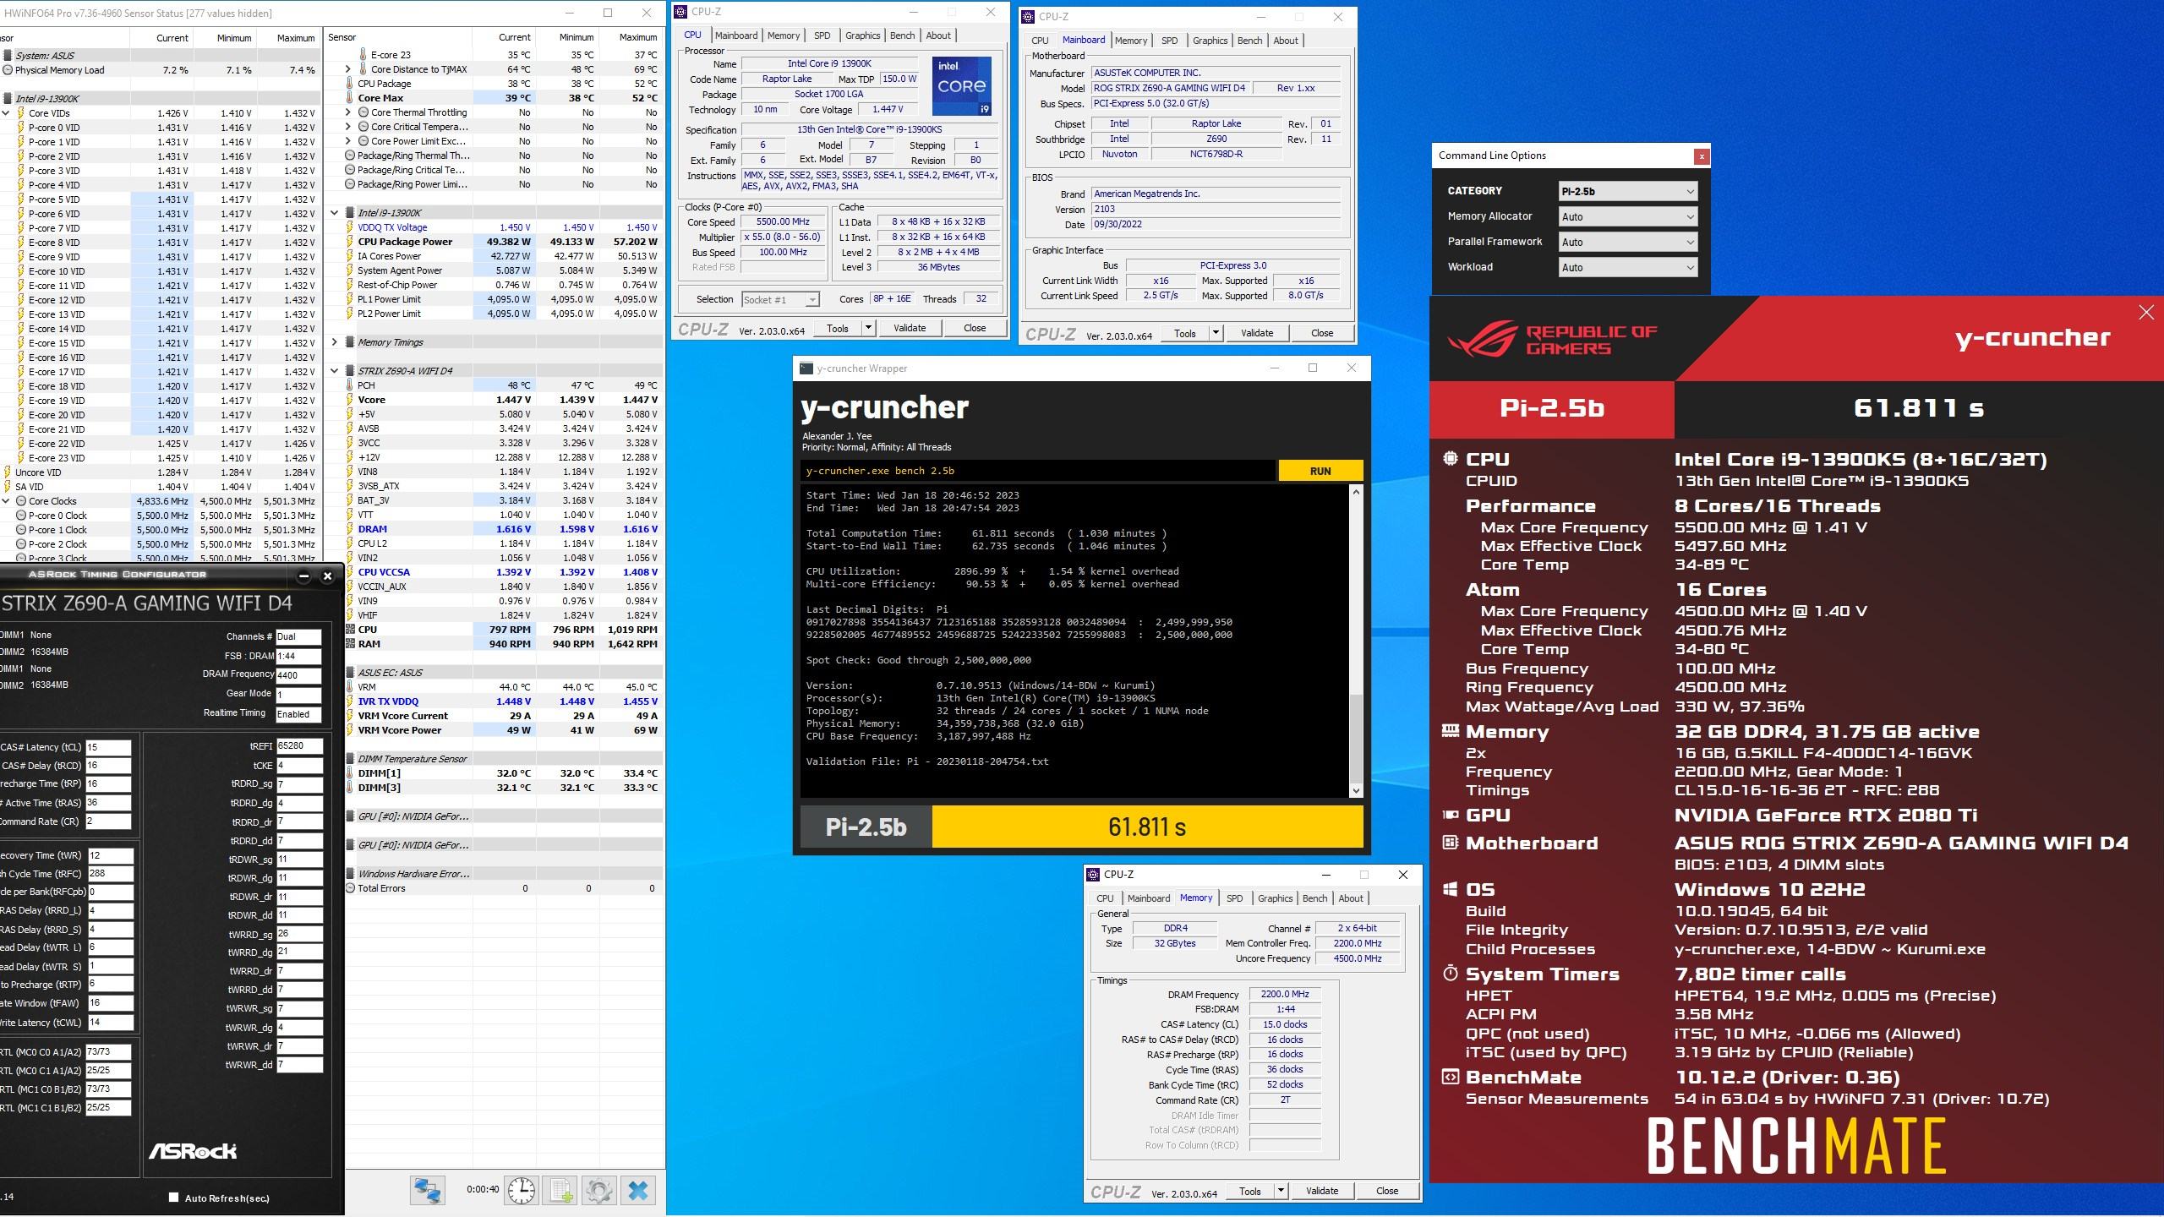Open the Workload dropdown
The height and width of the screenshot is (1217, 2164).
tap(1627, 268)
